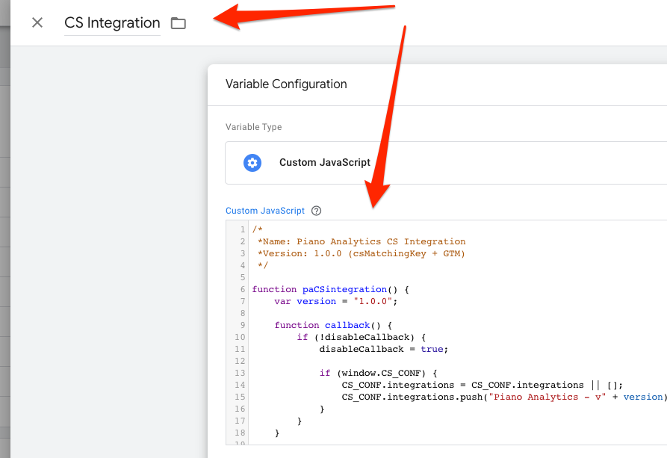The height and width of the screenshot is (458, 667).
Task: Open the Custom JavaScript help icon
Action: tap(316, 211)
